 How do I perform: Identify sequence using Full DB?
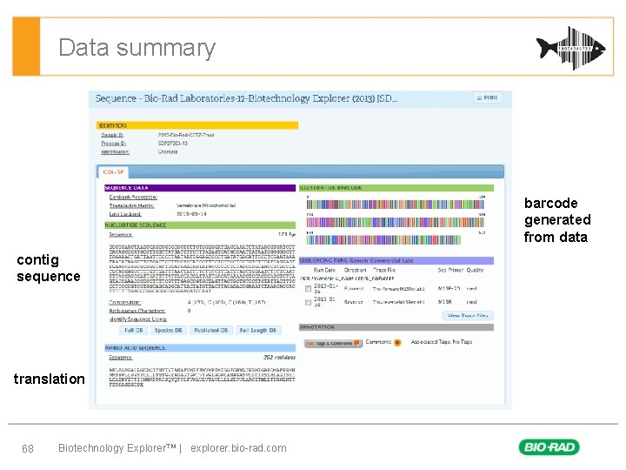coord(134,330)
